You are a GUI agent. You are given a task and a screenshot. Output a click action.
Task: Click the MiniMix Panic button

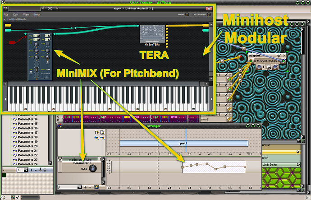click(48, 70)
